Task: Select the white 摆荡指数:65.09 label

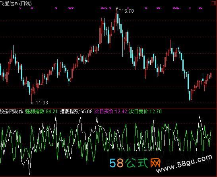Action: click(76, 112)
